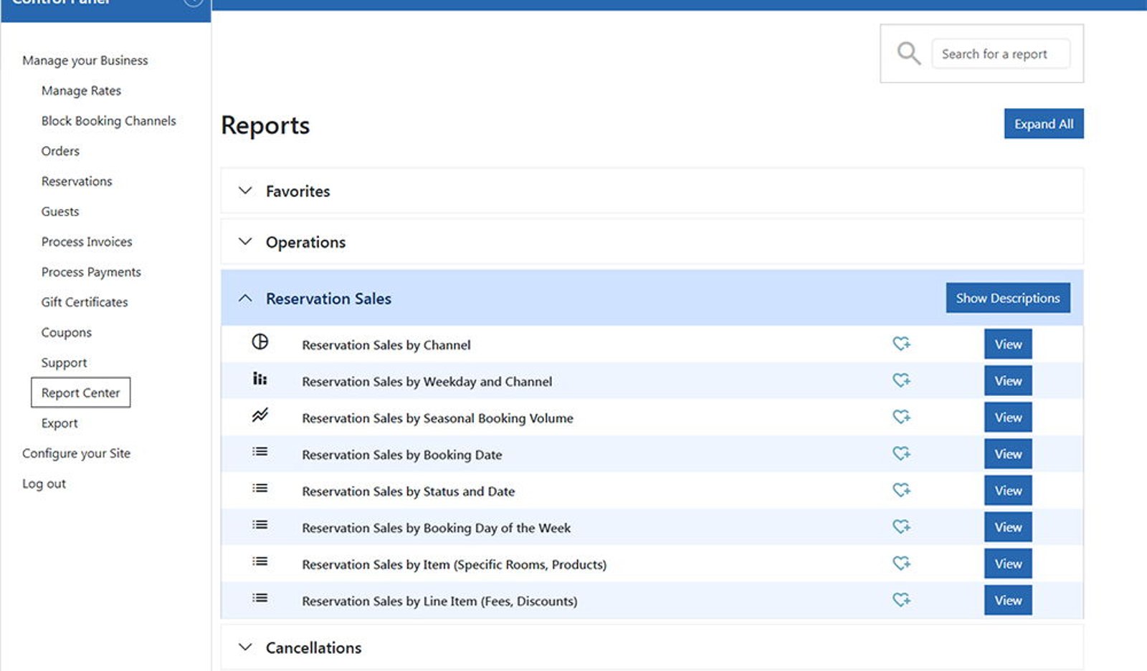Screen dimensions: 1147x671
Task: Open Export in sidebar
Action: pyautogui.click(x=60, y=423)
